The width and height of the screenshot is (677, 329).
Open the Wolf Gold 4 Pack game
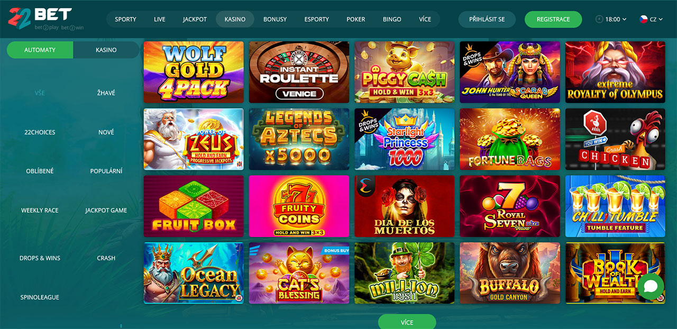click(x=194, y=72)
